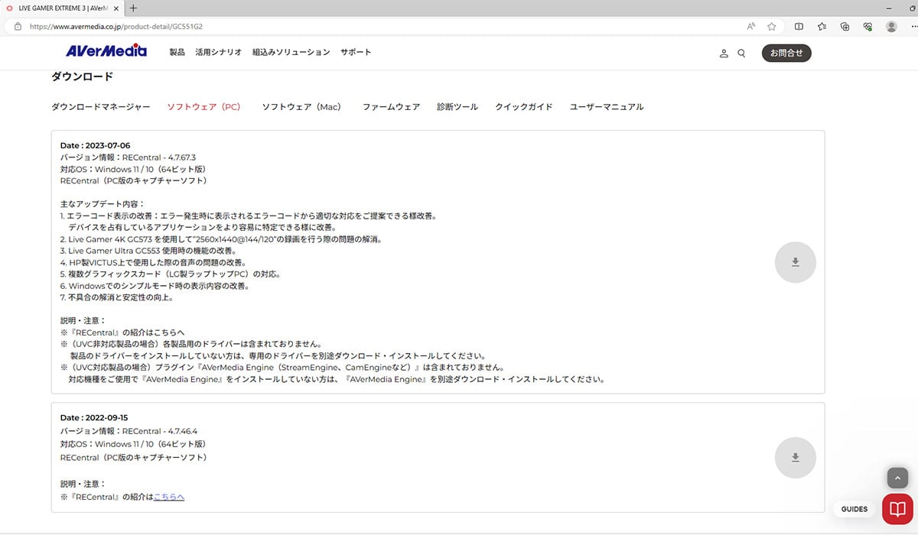Switch to ダウンロードマネージャー tab

coord(101,107)
